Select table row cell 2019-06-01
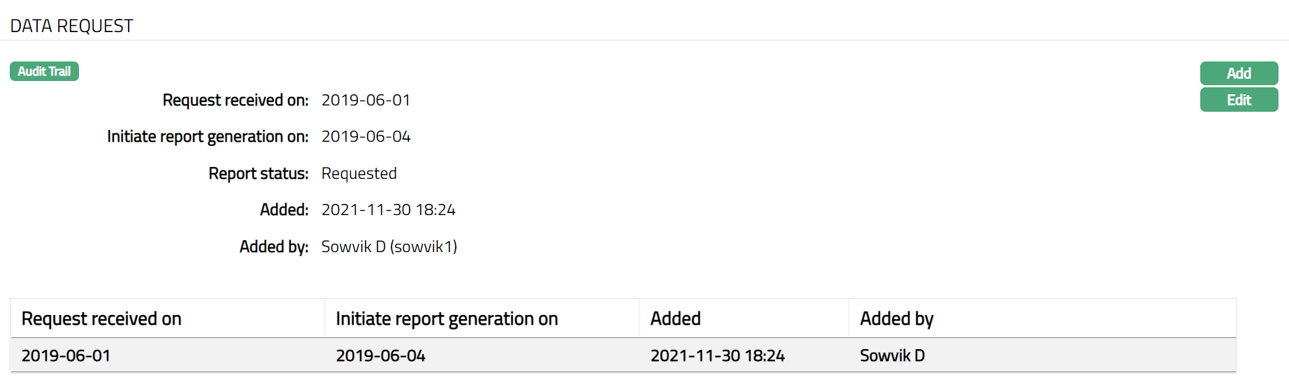Viewport: 1289px width, 389px height. coord(66,355)
